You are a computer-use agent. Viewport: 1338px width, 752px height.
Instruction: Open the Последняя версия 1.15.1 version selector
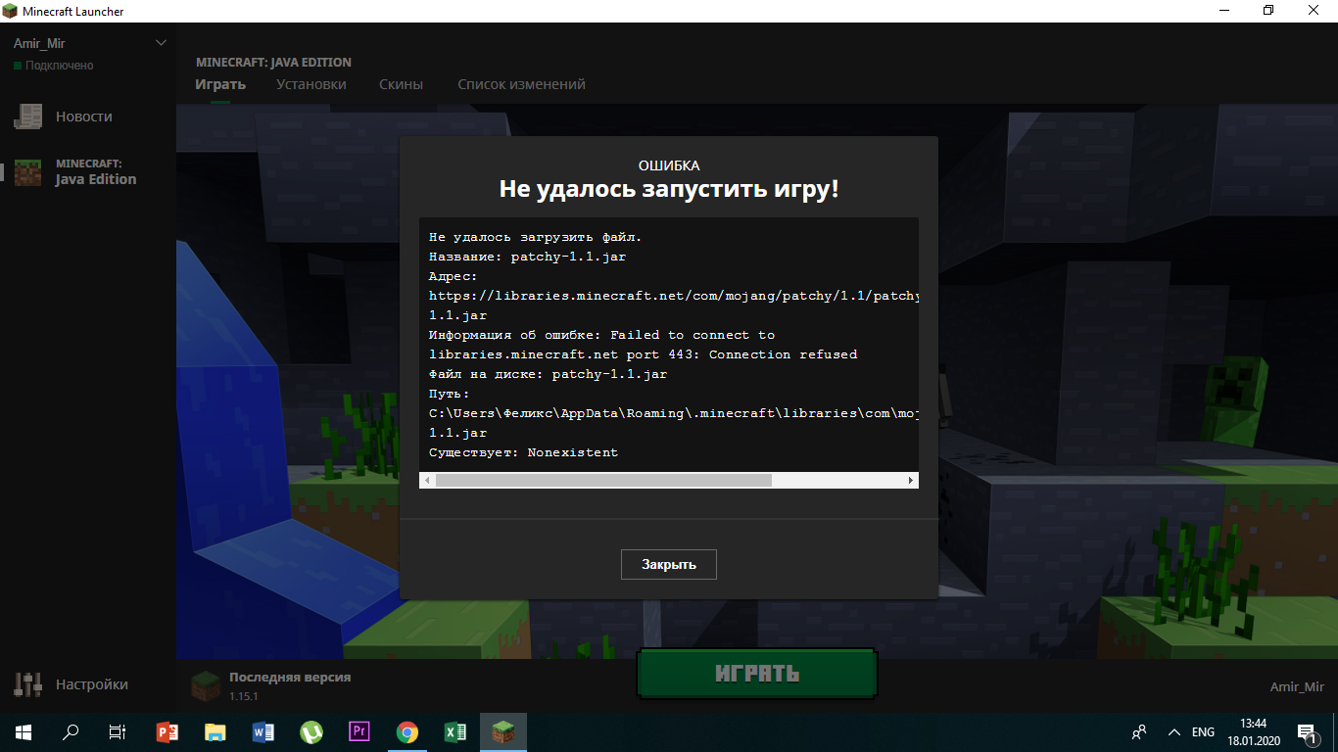pyautogui.click(x=270, y=685)
